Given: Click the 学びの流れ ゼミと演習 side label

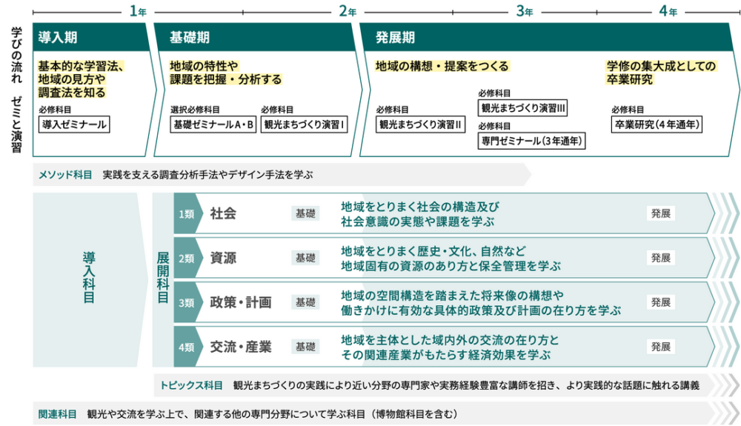Looking at the screenshot, I should click(x=16, y=90).
